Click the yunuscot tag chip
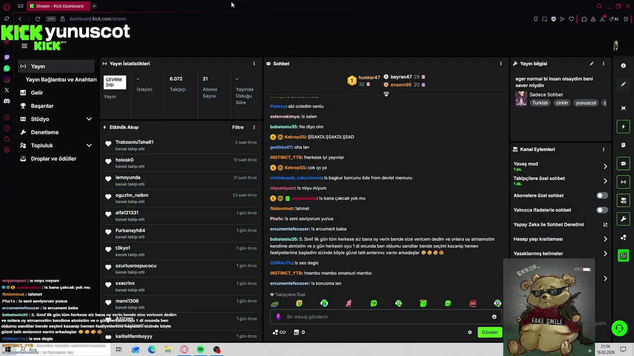 (x=586, y=103)
